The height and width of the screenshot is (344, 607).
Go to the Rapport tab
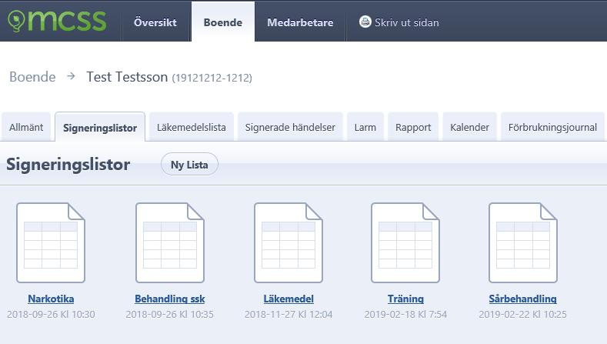[x=413, y=127]
